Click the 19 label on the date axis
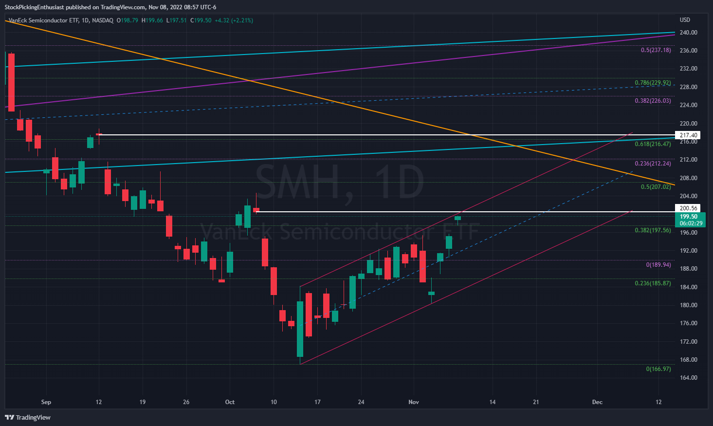This screenshot has height=426, width=713. click(x=143, y=402)
